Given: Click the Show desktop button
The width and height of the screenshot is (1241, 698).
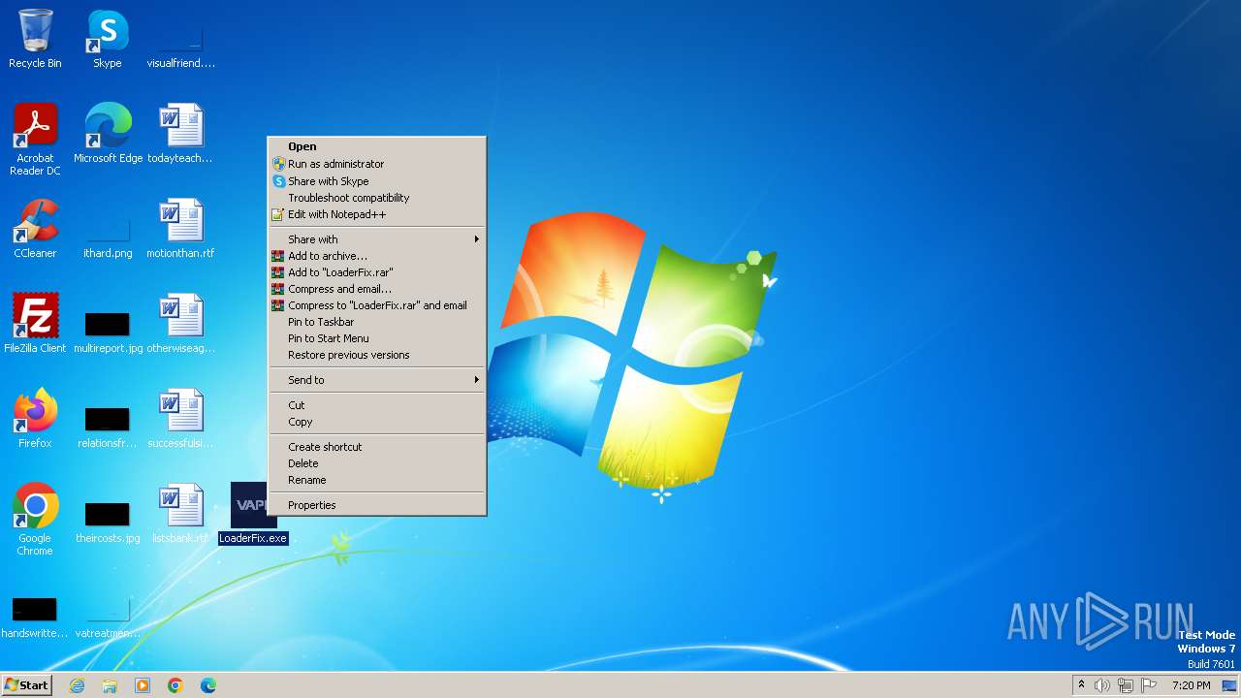Looking at the screenshot, I should point(1230,685).
